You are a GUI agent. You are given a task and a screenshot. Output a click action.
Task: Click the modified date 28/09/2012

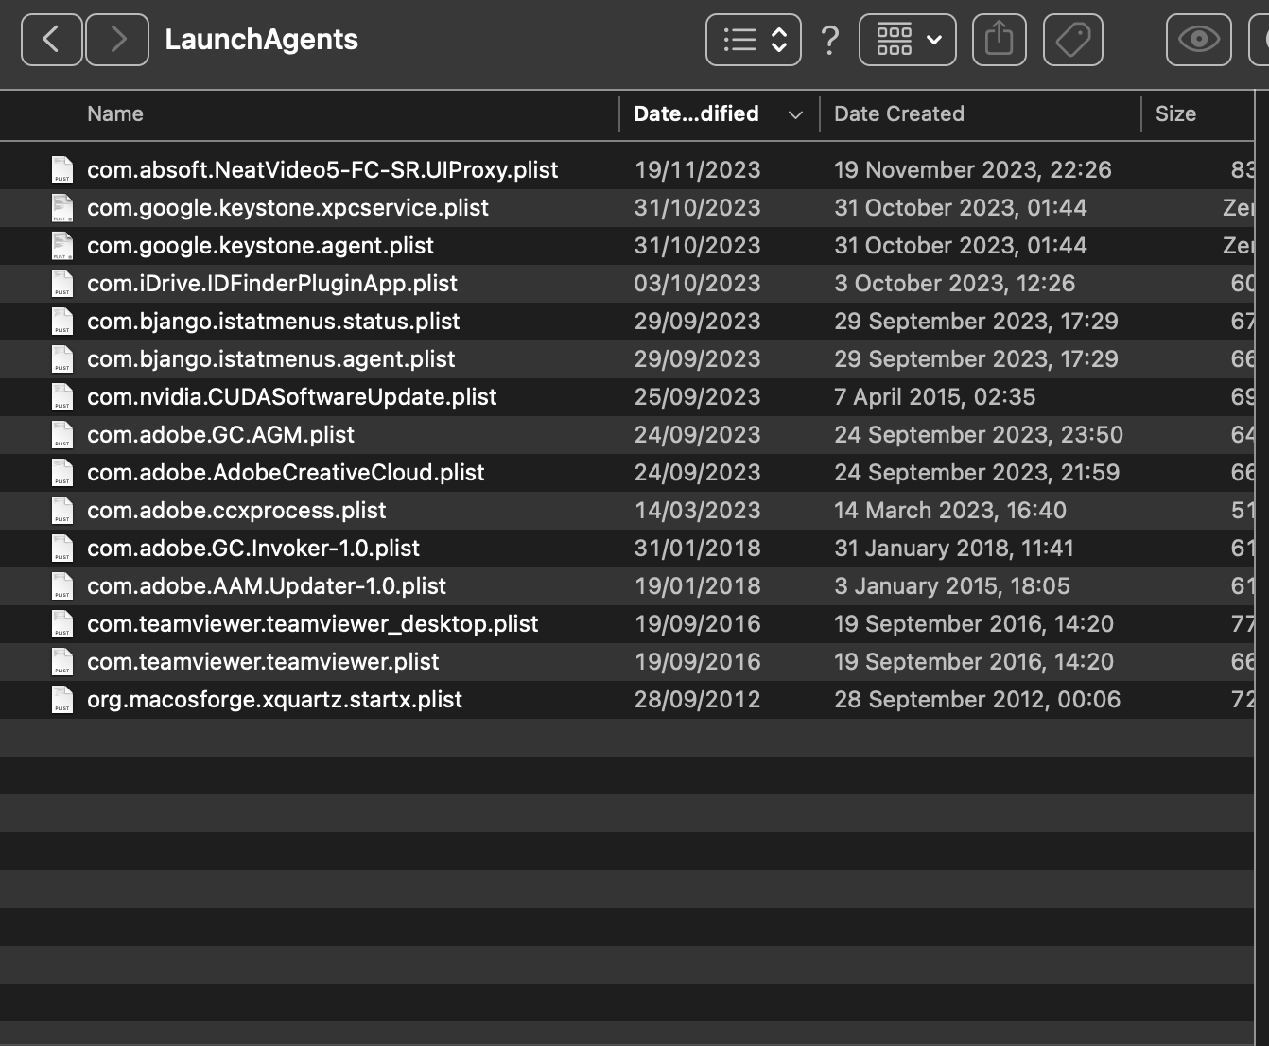coord(697,700)
